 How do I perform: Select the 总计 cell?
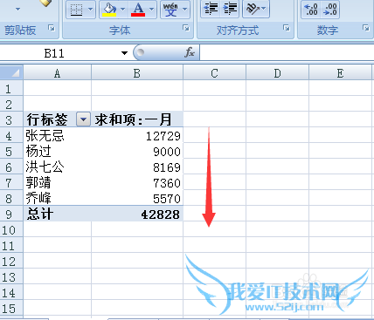click(57, 214)
